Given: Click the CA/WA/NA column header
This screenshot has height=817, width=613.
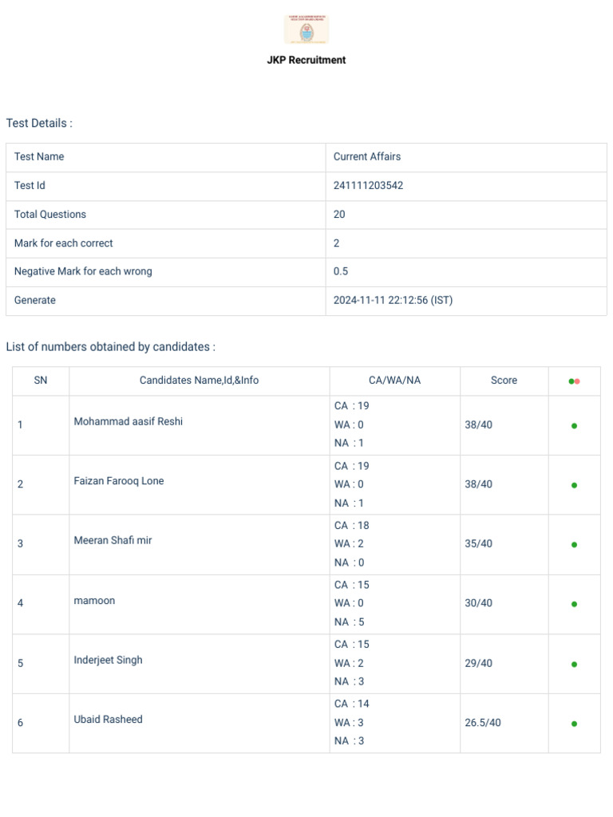Looking at the screenshot, I should coord(394,381).
